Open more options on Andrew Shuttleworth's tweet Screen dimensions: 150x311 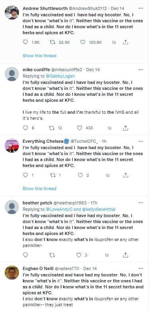pos(141,8)
